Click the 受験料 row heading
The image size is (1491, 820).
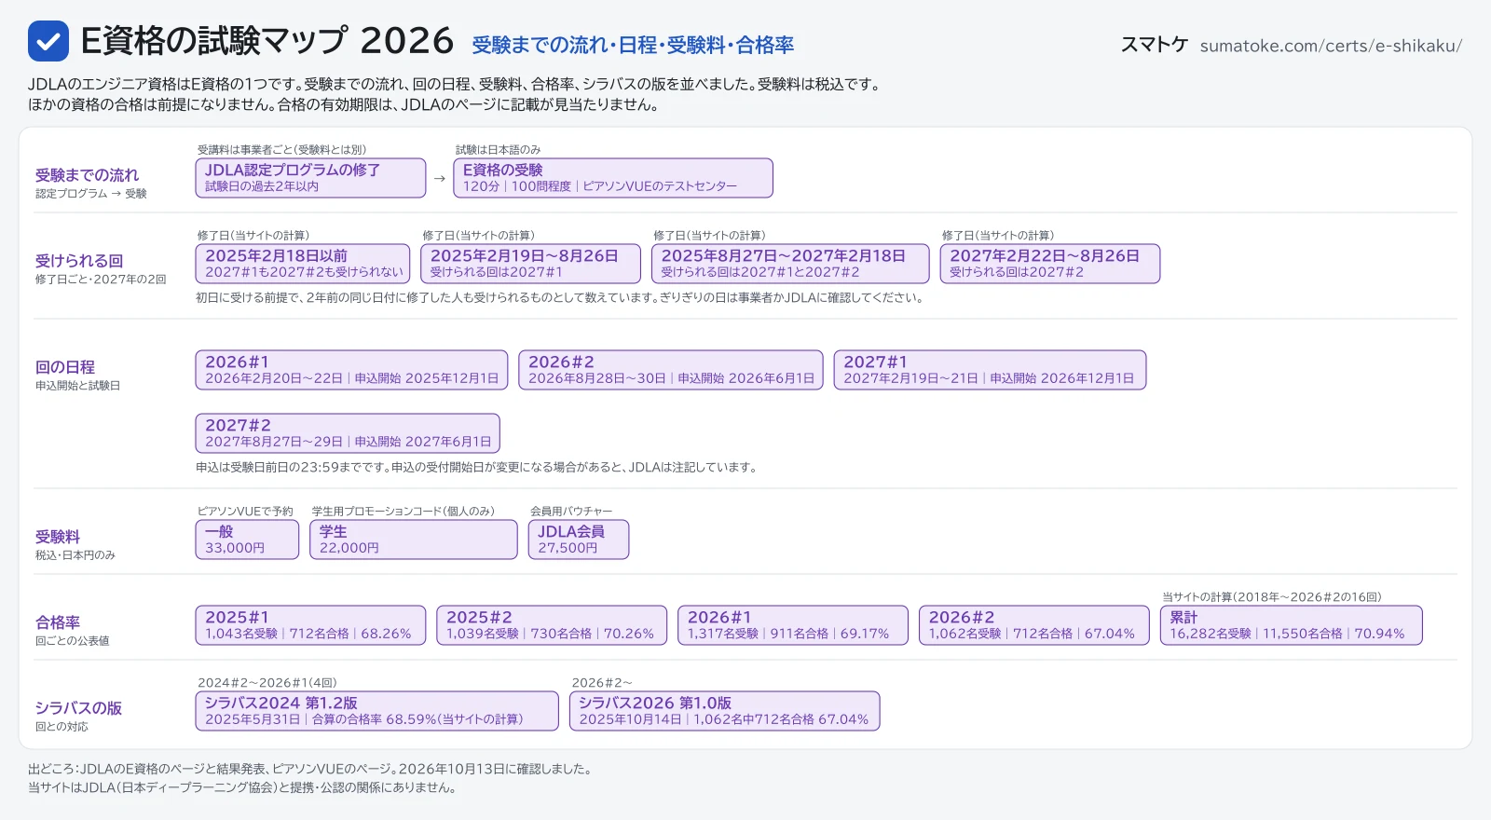pos(58,536)
